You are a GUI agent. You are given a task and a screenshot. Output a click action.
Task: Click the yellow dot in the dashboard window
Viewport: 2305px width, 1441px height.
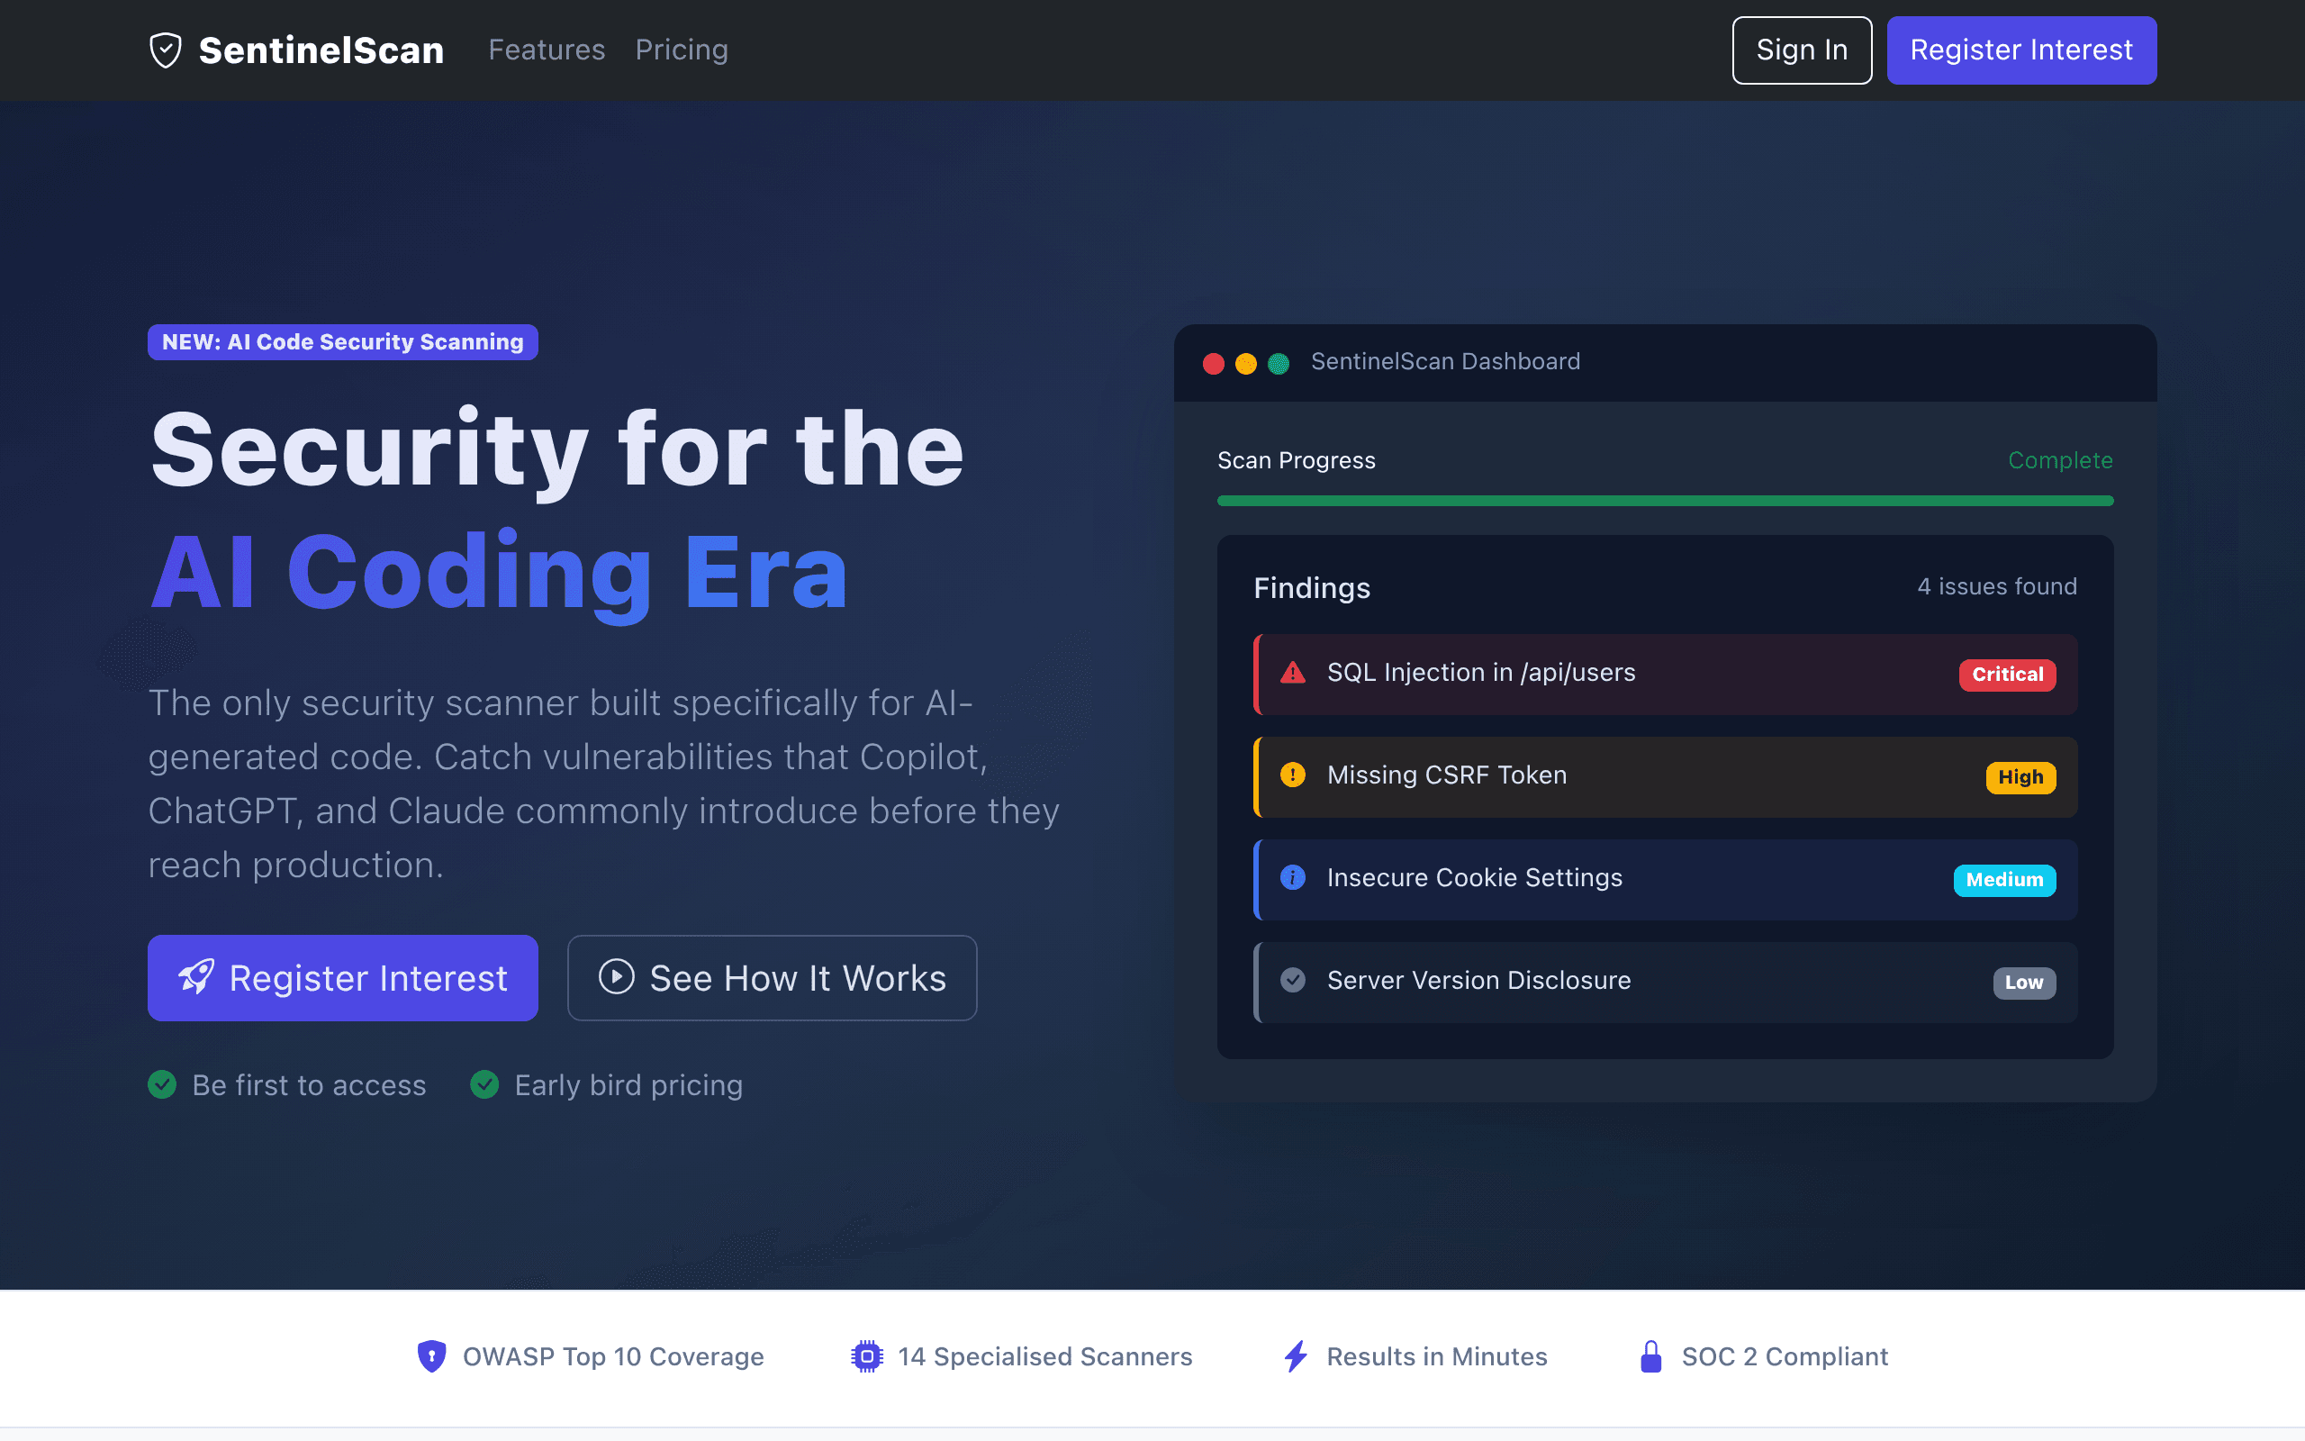point(1246,363)
